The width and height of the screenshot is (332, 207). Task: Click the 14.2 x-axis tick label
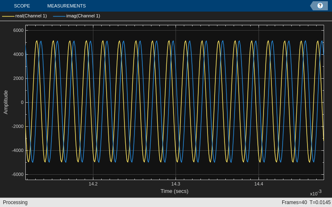(x=93, y=184)
